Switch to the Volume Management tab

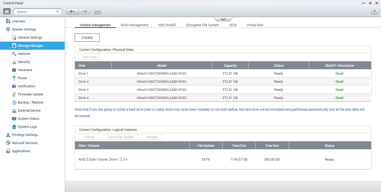(95, 25)
